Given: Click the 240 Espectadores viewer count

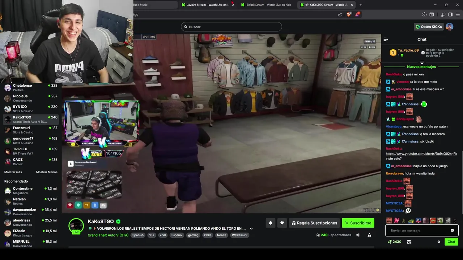Looking at the screenshot, I should [334, 235].
